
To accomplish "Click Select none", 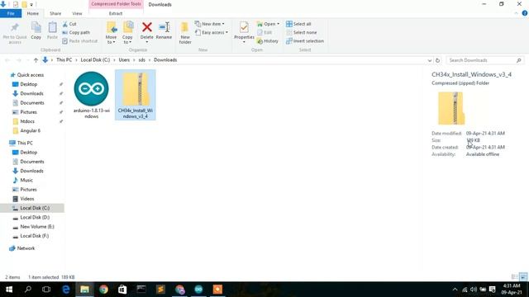I will (x=301, y=32).
